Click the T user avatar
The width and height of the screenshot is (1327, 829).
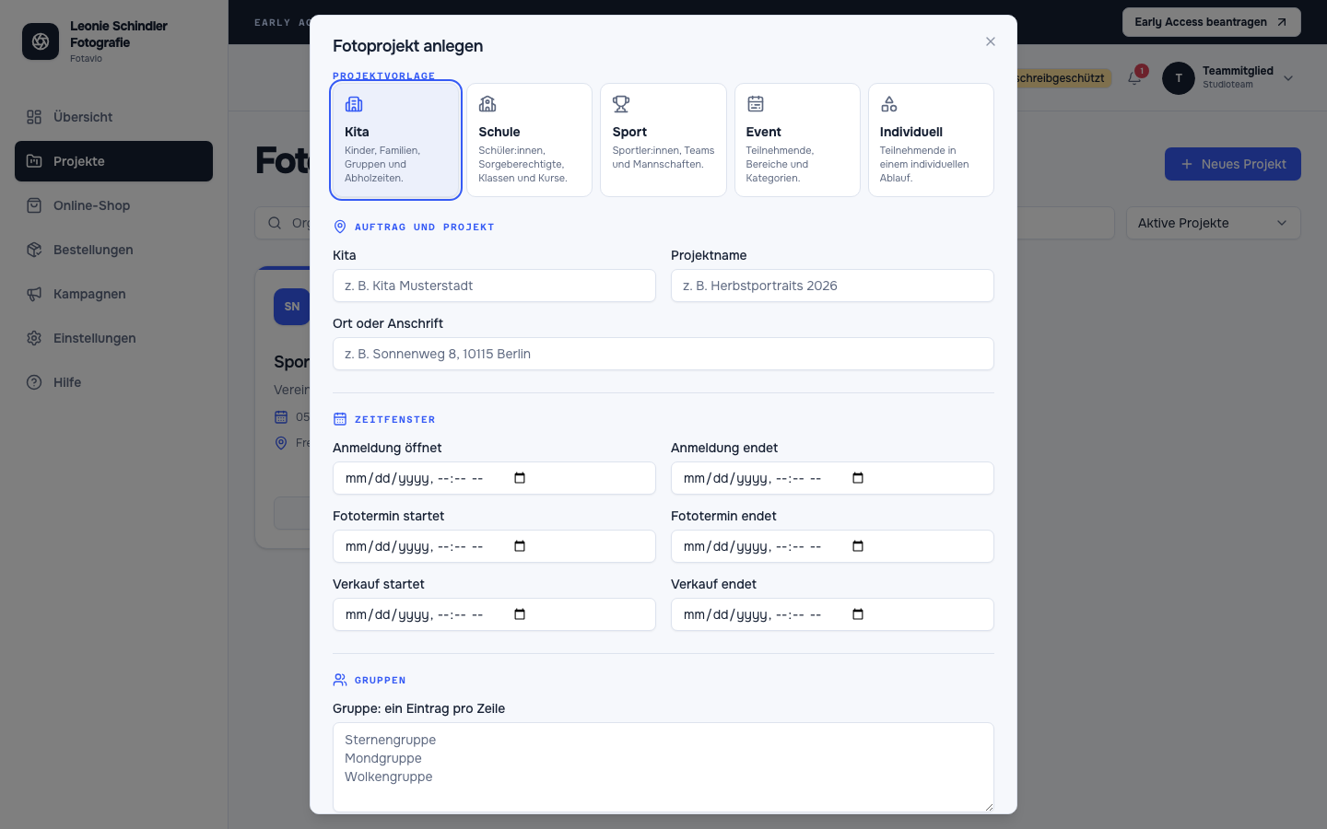1179,78
